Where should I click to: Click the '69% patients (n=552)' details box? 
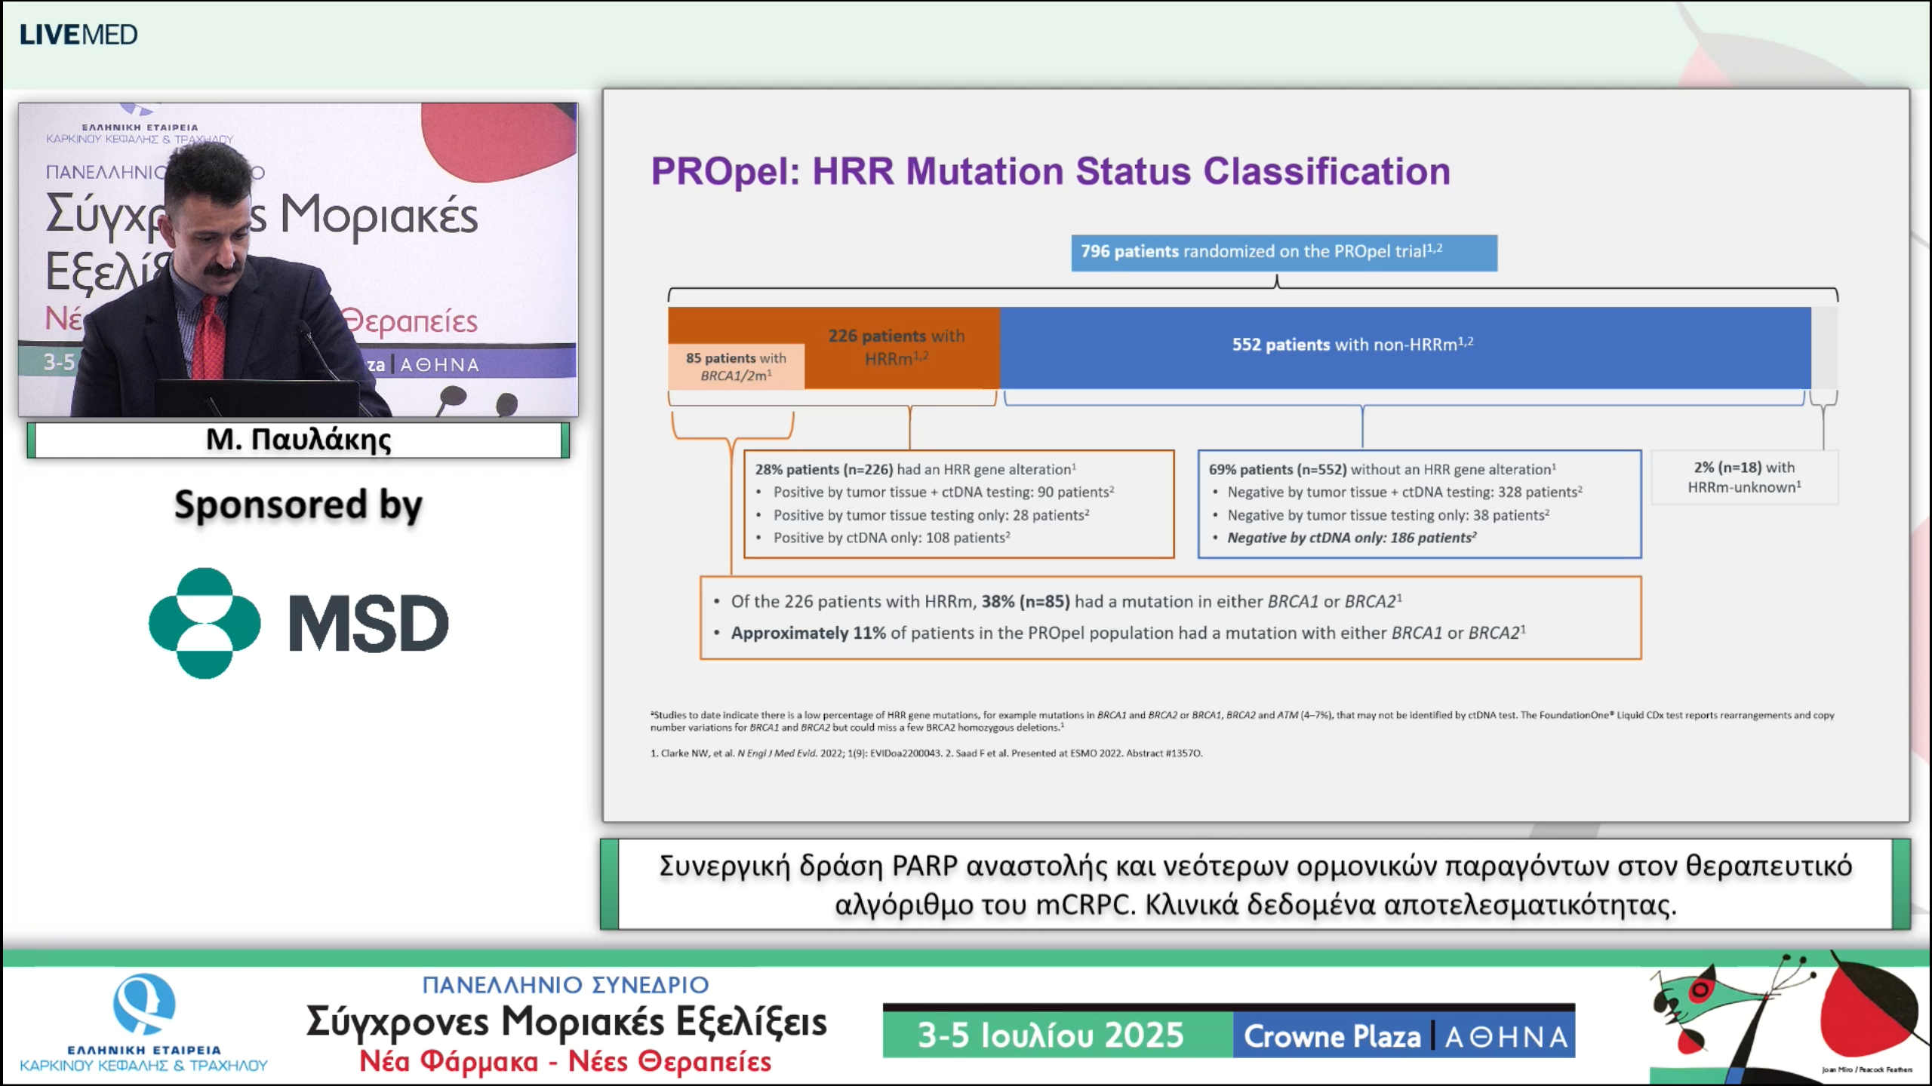click(x=1419, y=504)
